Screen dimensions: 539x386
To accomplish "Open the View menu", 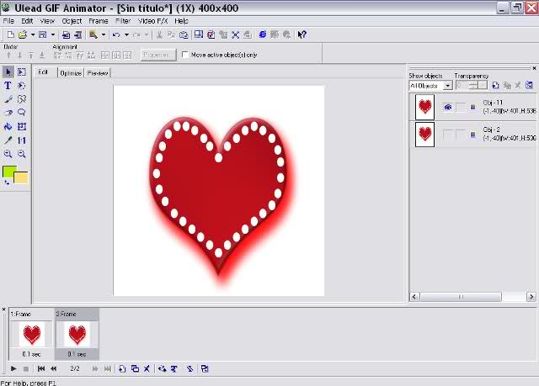I will [x=47, y=21].
